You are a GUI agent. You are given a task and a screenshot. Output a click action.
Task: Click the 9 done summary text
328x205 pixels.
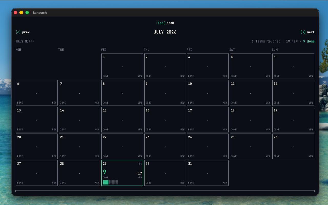pos(309,41)
